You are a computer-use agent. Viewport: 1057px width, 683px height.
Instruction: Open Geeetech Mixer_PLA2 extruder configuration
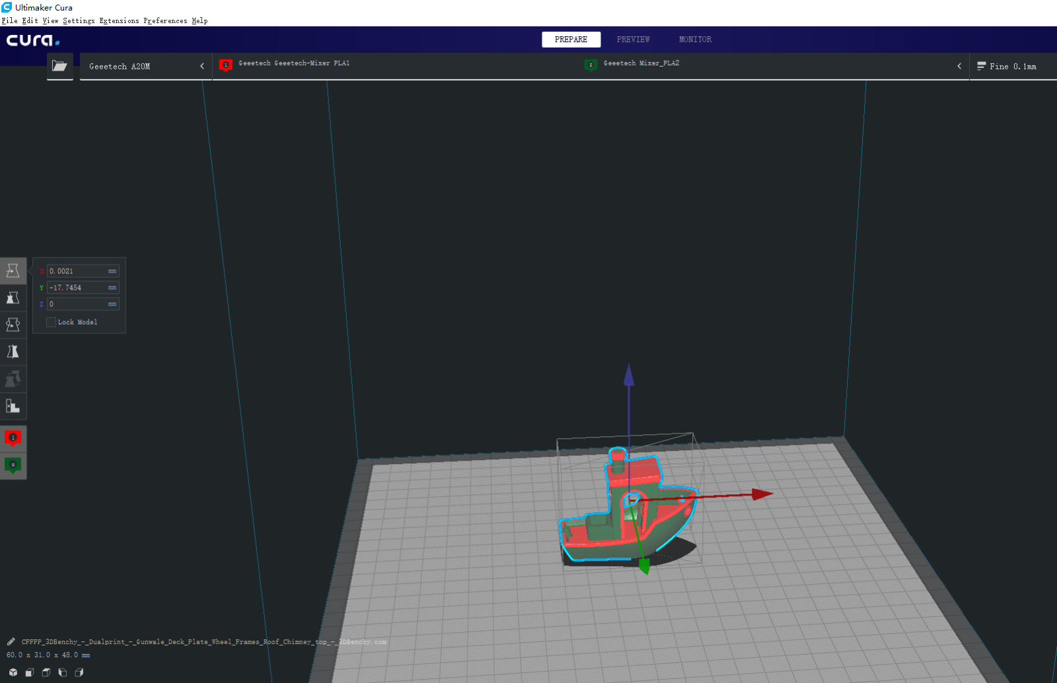[x=641, y=63]
